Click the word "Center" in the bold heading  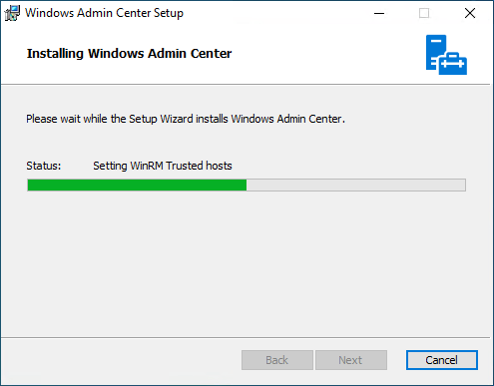pyautogui.click(x=211, y=54)
